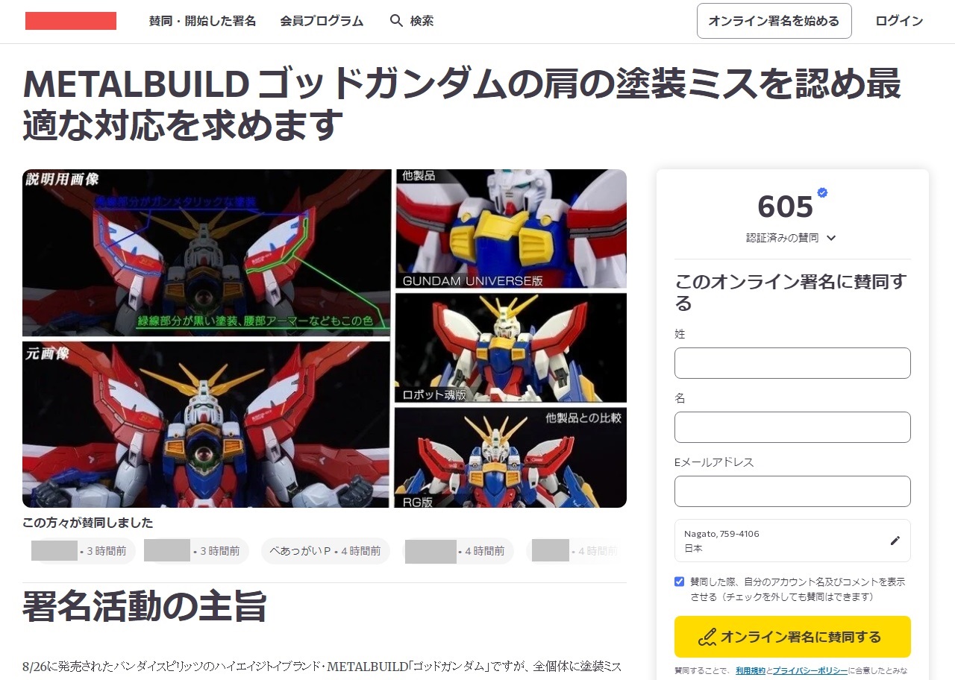Uncheck the display account name checkbox

tap(679, 582)
